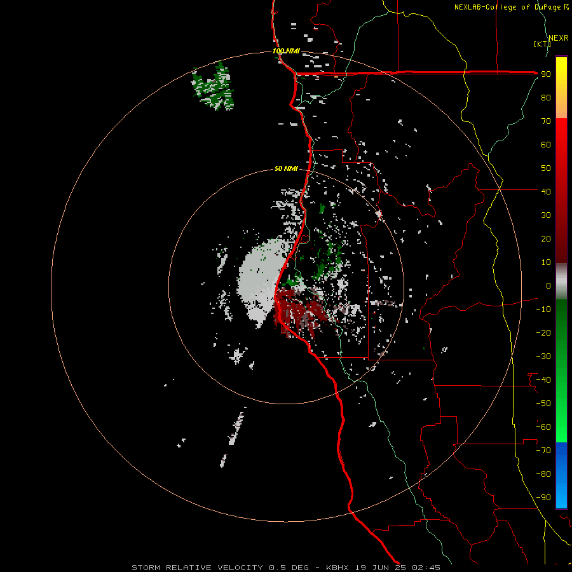Click the blue bottom segment of color bar
The width and height of the screenshot is (572, 572).
561,475
